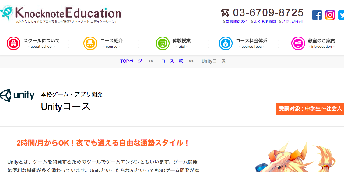Click the Unity logo image
Viewport: 344px width, 172px height.
(17, 95)
